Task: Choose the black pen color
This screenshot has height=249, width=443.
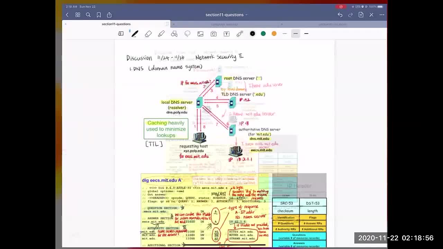Action: 252,34
